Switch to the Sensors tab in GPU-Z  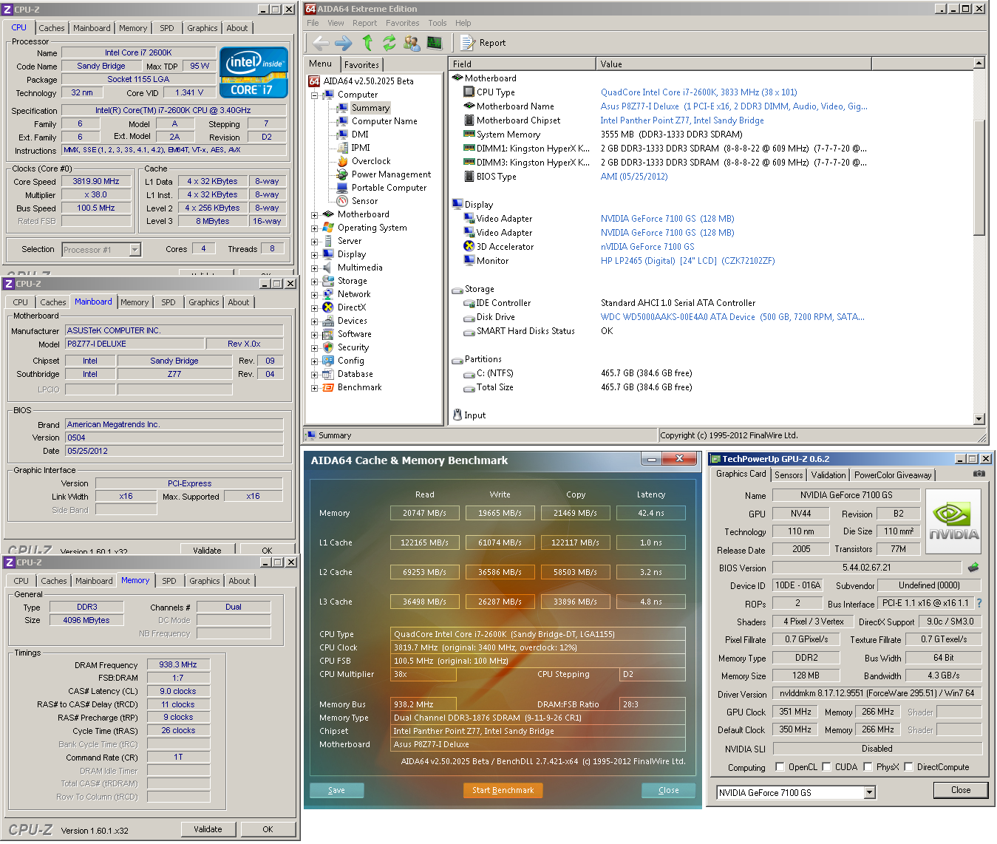[x=788, y=475]
